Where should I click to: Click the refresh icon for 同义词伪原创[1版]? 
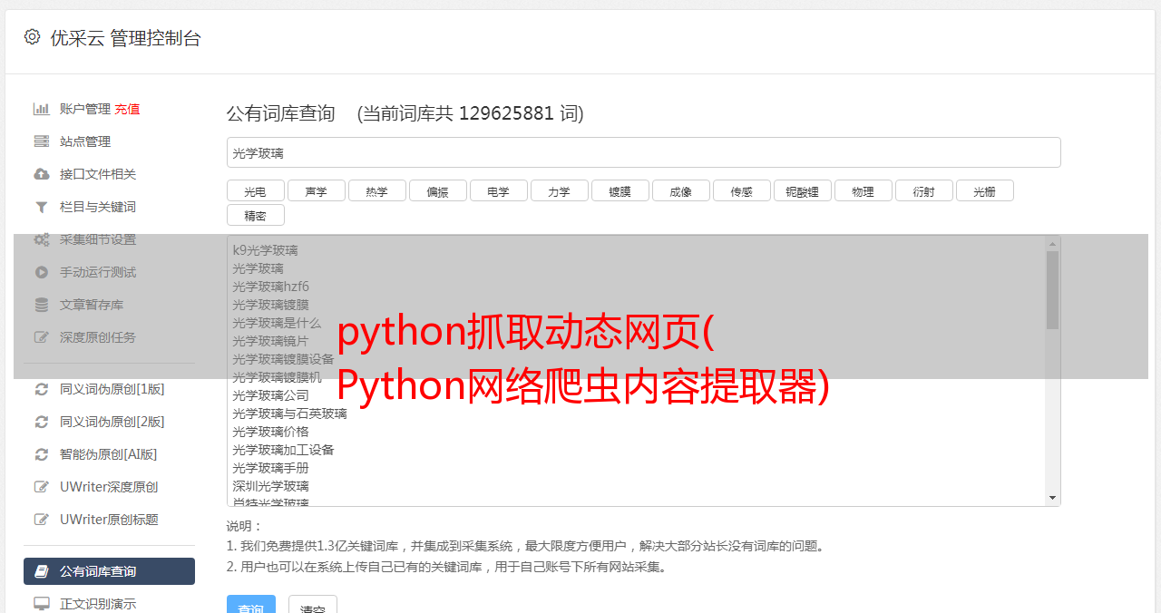41,389
